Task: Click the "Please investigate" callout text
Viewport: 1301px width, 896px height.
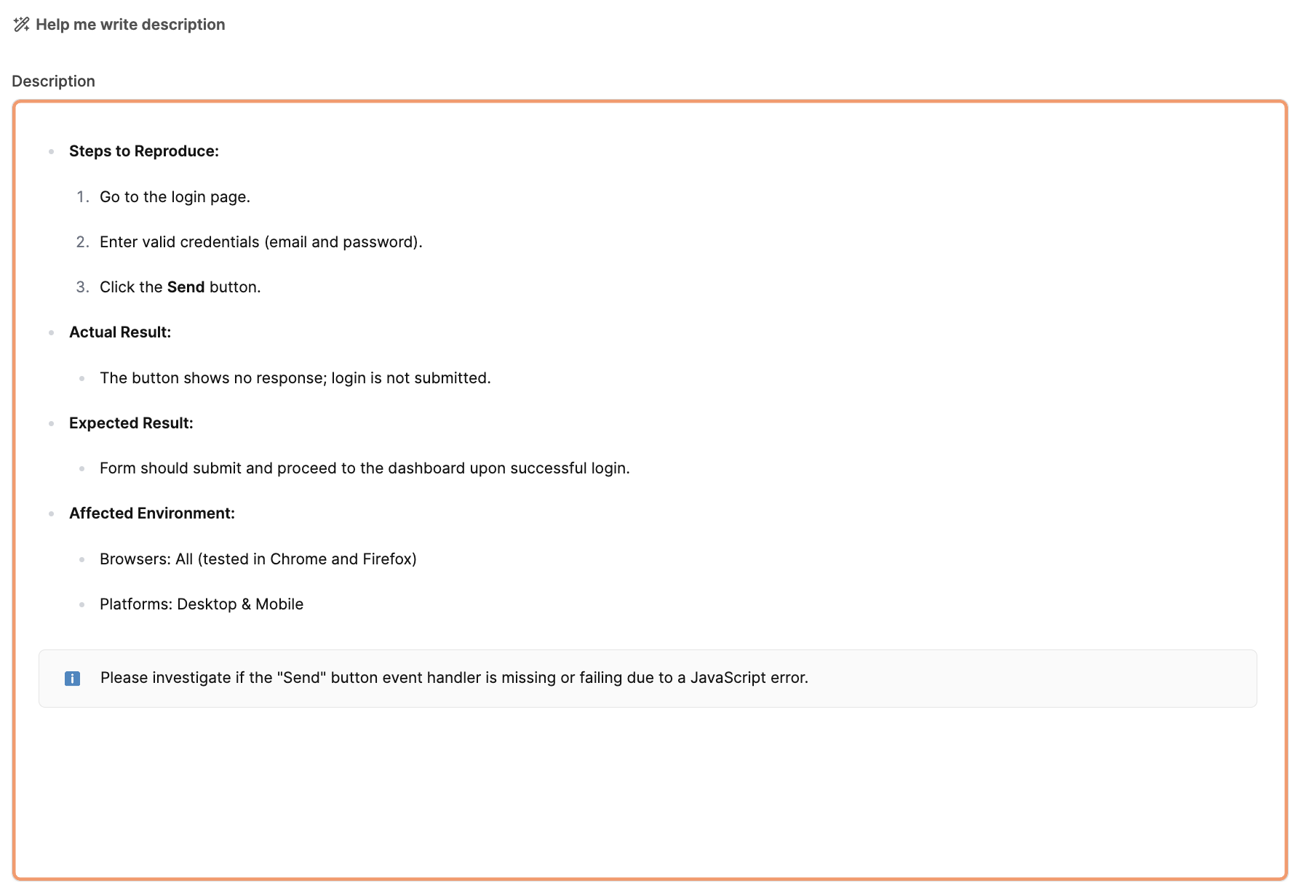Action: pyautogui.click(x=454, y=678)
